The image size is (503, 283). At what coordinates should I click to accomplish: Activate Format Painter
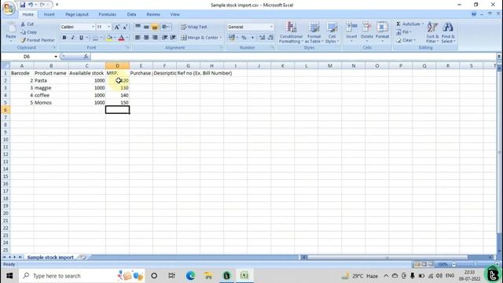click(x=37, y=40)
